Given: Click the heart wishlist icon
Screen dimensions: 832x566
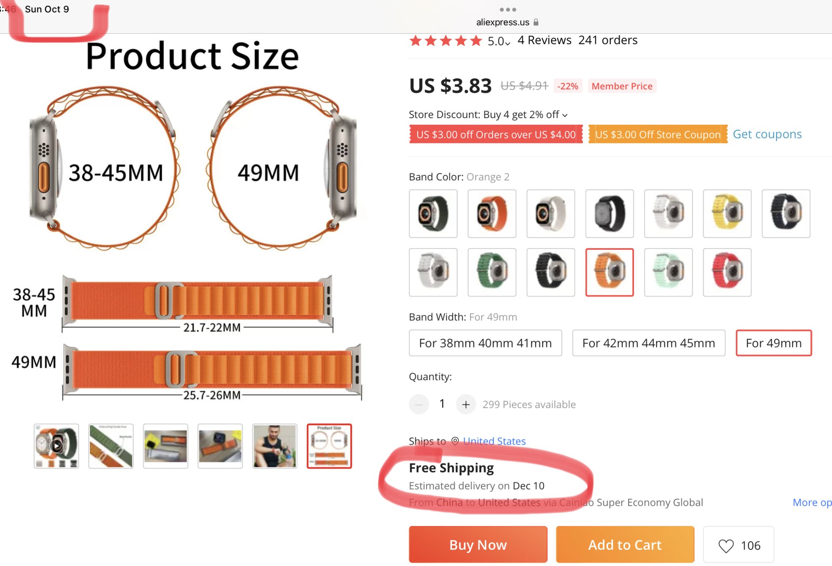Looking at the screenshot, I should pos(726,546).
